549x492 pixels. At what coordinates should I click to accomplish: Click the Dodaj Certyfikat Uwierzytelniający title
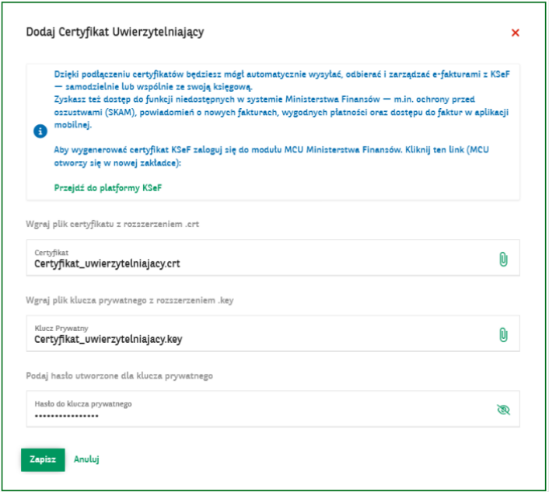point(115,32)
